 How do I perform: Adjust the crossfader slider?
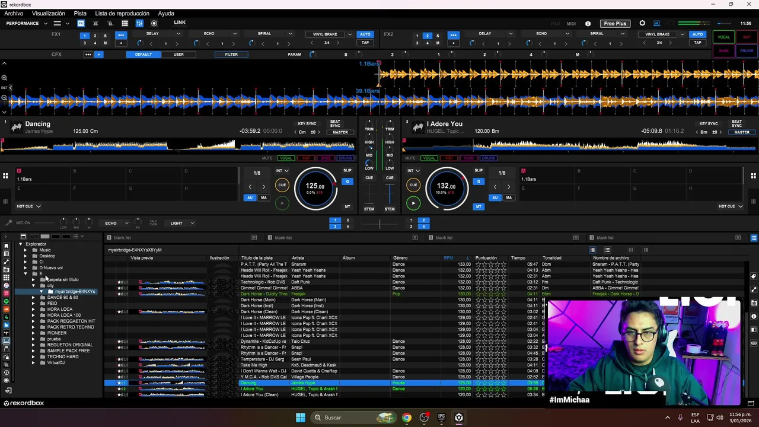tap(379, 224)
